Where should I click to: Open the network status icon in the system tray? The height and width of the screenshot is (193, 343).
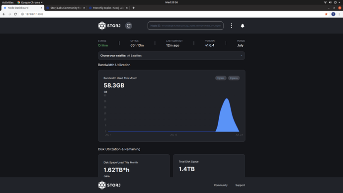tap(325, 2)
